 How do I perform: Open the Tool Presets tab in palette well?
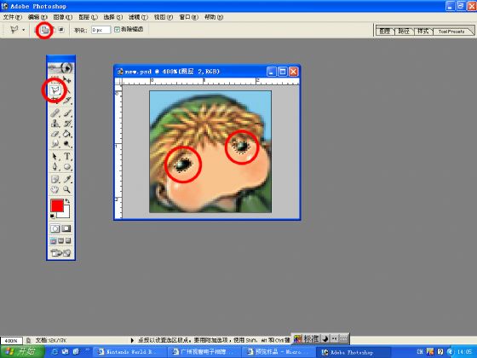451,32
